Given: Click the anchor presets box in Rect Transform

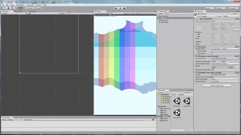Looking at the screenshot, I should tap(198, 28).
